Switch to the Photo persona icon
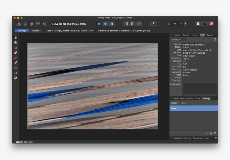This screenshot has height=160, width=230. (x=19, y=24)
